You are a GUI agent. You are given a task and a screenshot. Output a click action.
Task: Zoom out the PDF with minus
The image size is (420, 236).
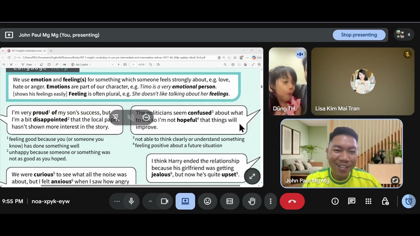113,65
